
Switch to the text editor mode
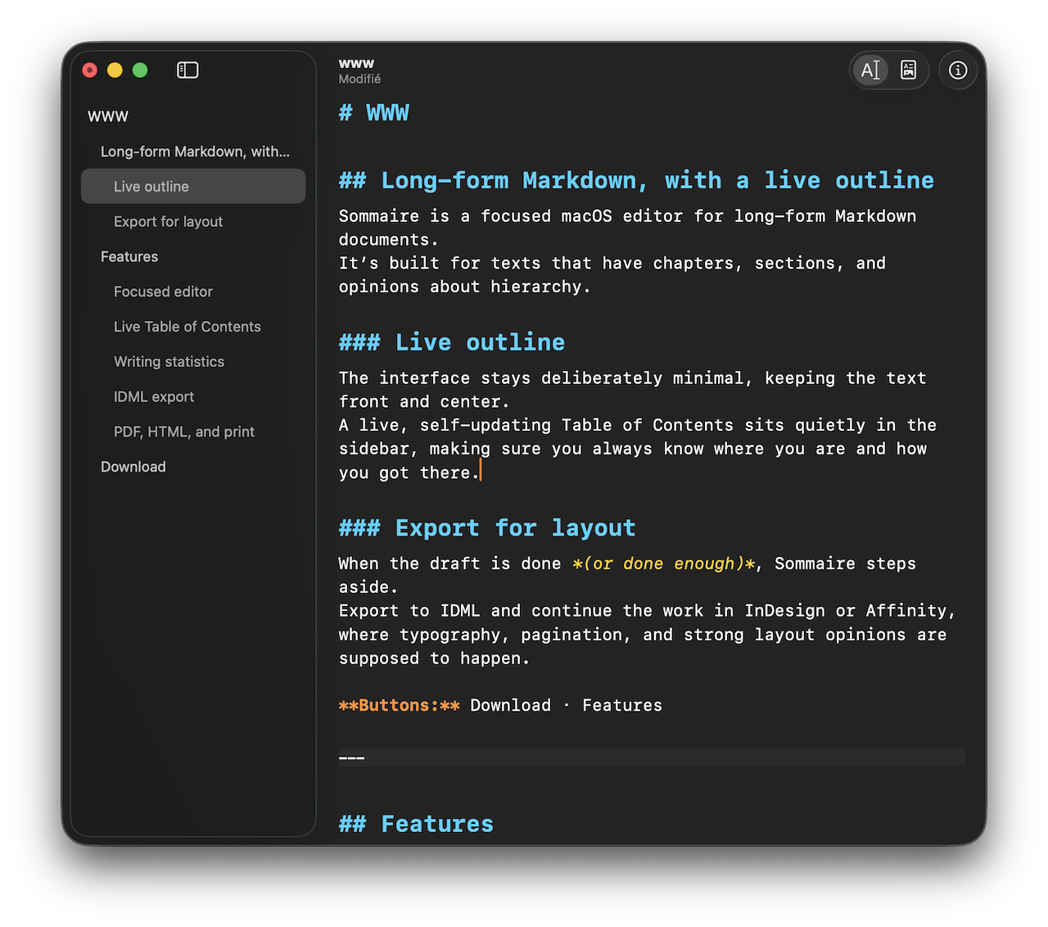tap(870, 70)
